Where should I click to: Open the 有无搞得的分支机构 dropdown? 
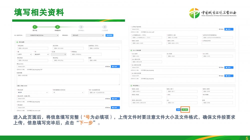click(68, 92)
